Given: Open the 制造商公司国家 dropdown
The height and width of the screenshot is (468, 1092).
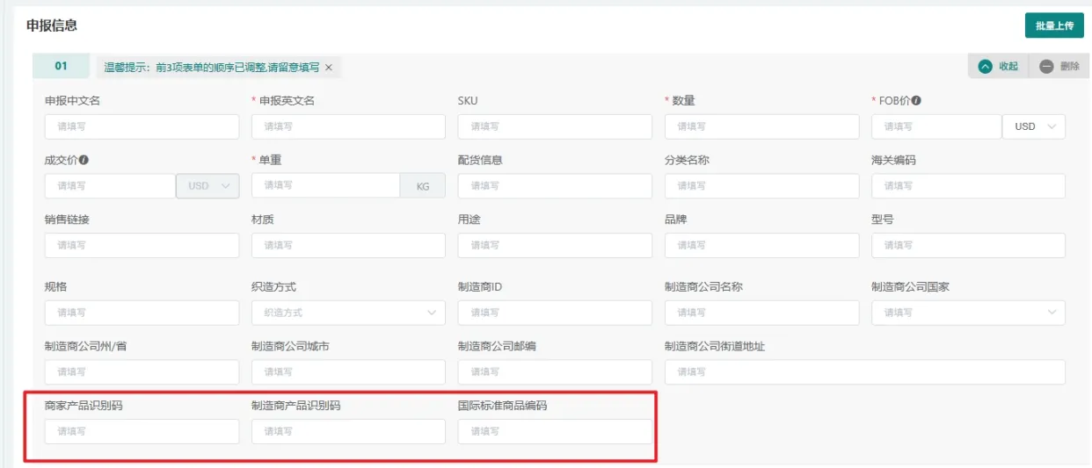Looking at the screenshot, I should 968,313.
